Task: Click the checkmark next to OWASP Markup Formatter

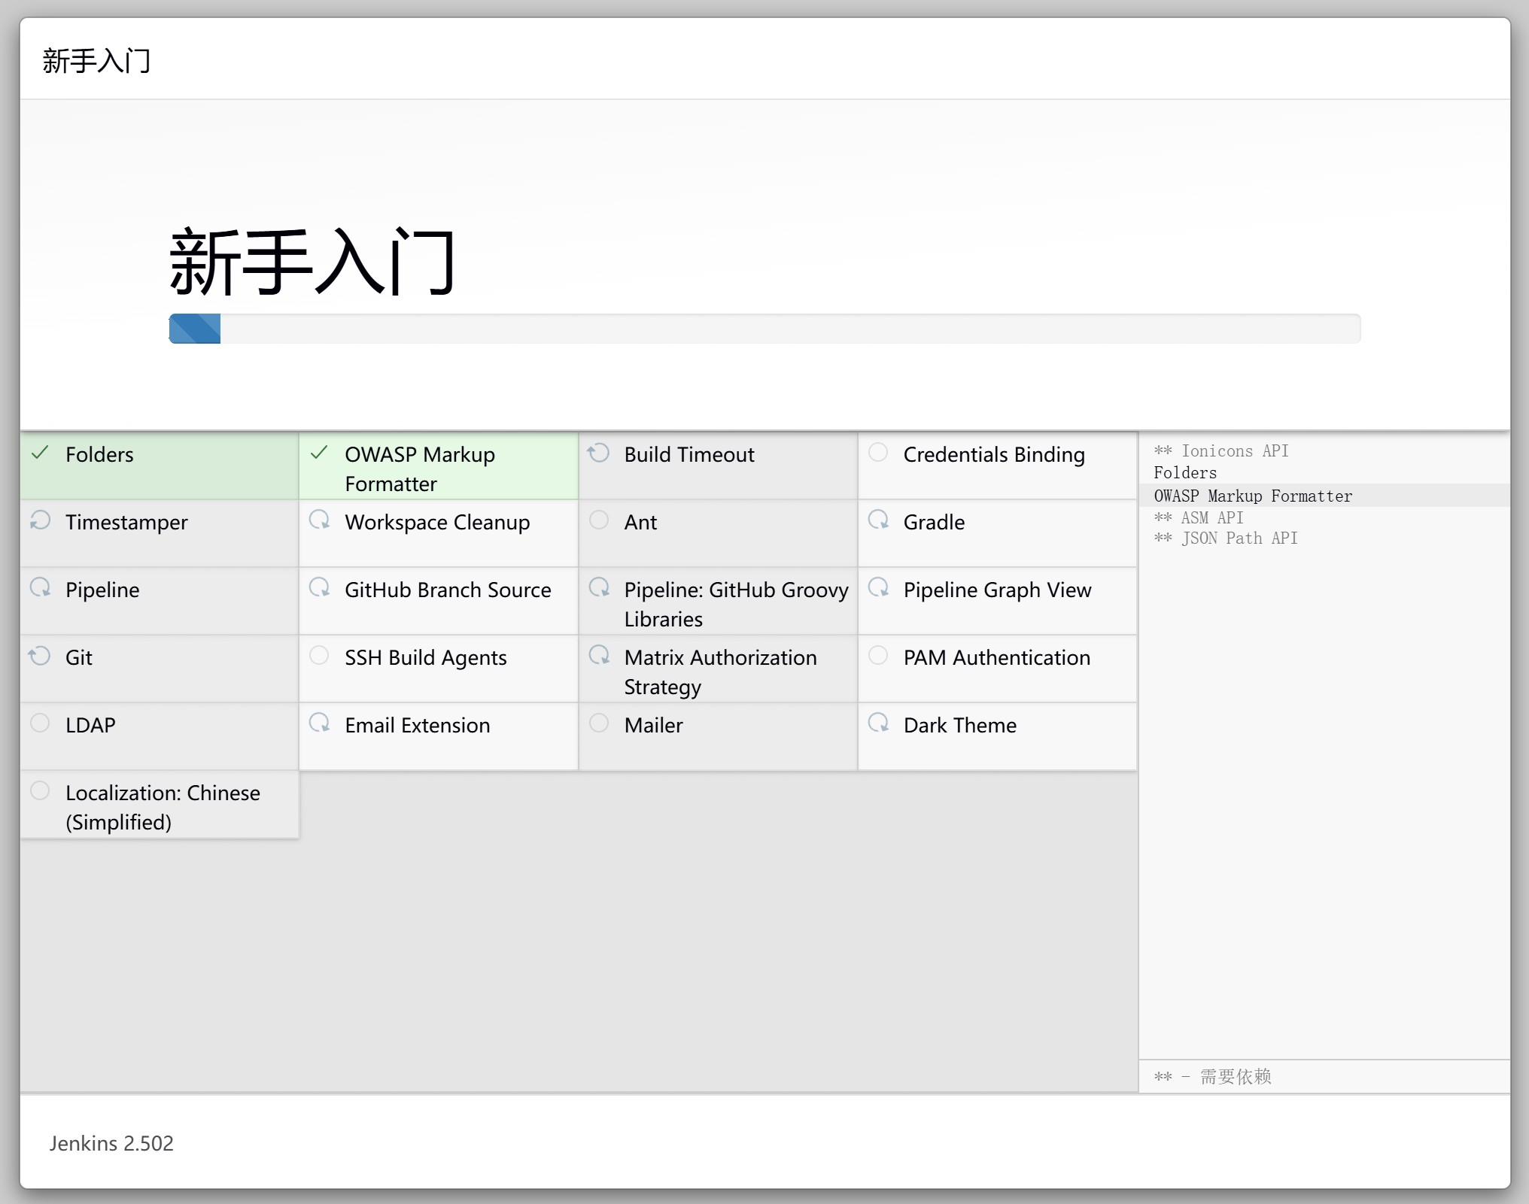Action: click(319, 453)
